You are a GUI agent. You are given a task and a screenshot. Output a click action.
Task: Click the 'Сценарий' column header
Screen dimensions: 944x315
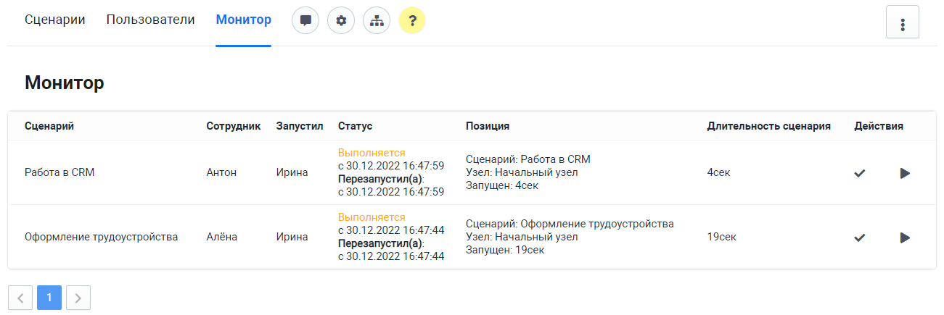click(49, 126)
